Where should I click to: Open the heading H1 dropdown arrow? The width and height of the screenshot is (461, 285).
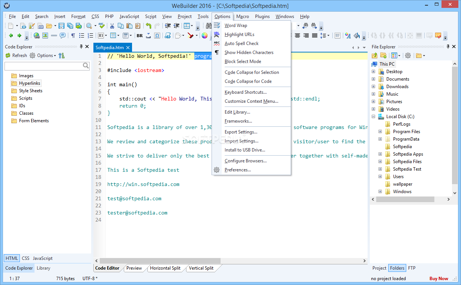[x=106, y=36]
